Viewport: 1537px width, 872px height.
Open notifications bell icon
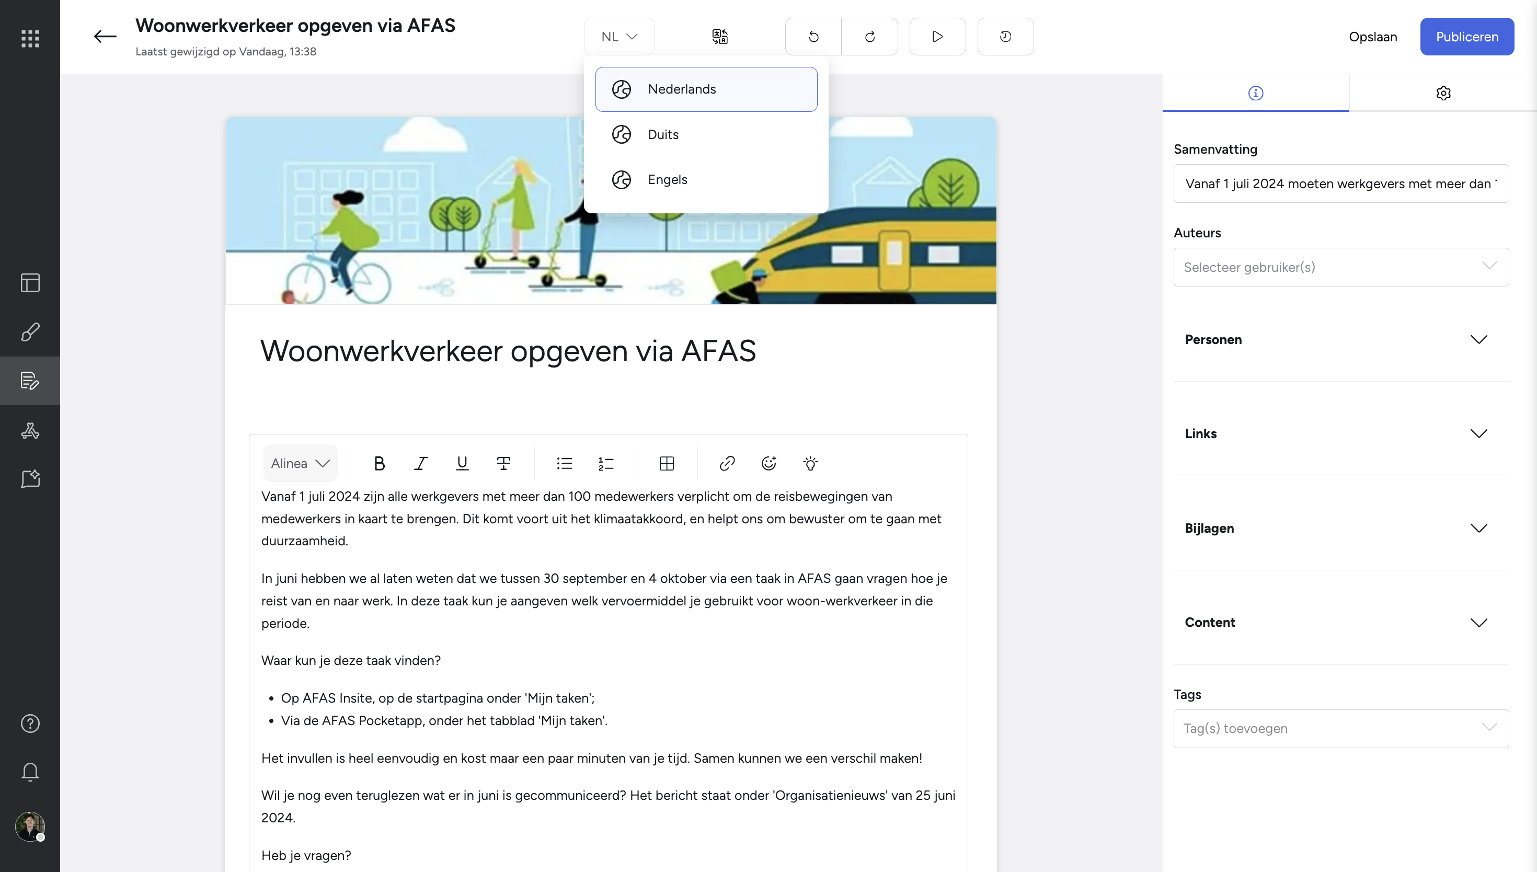(x=30, y=772)
